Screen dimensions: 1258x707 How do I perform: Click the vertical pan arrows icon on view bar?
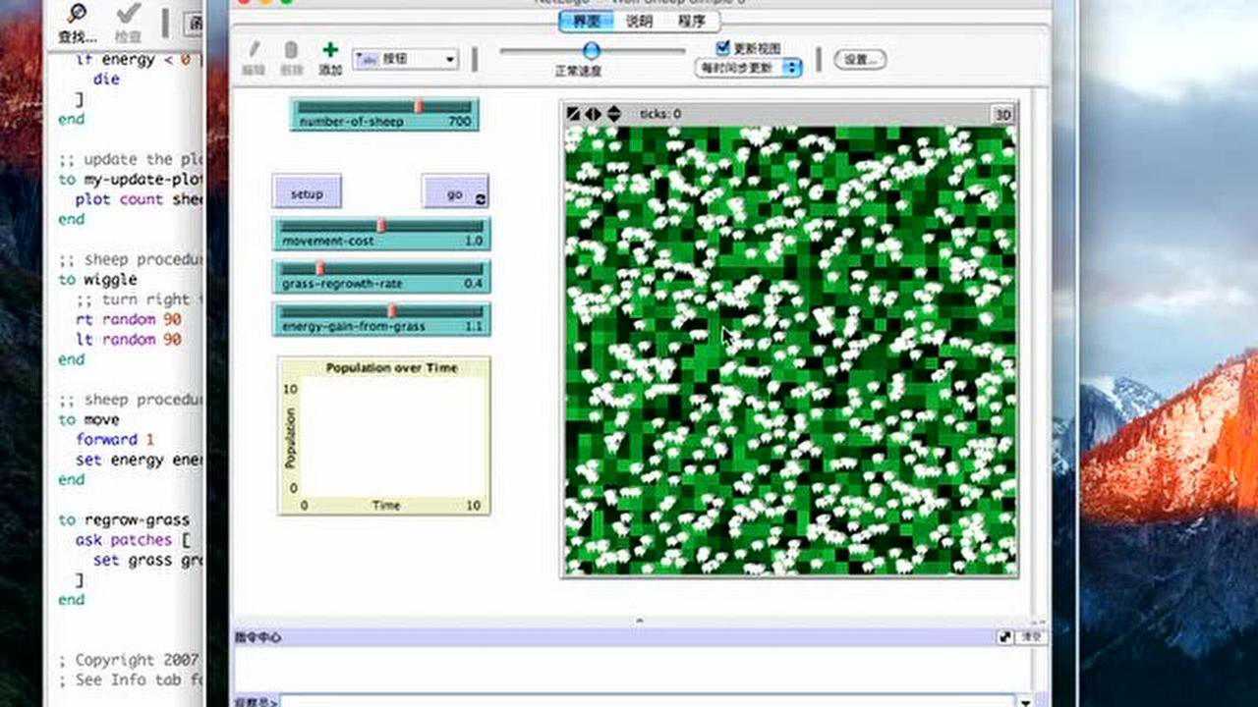[612, 113]
